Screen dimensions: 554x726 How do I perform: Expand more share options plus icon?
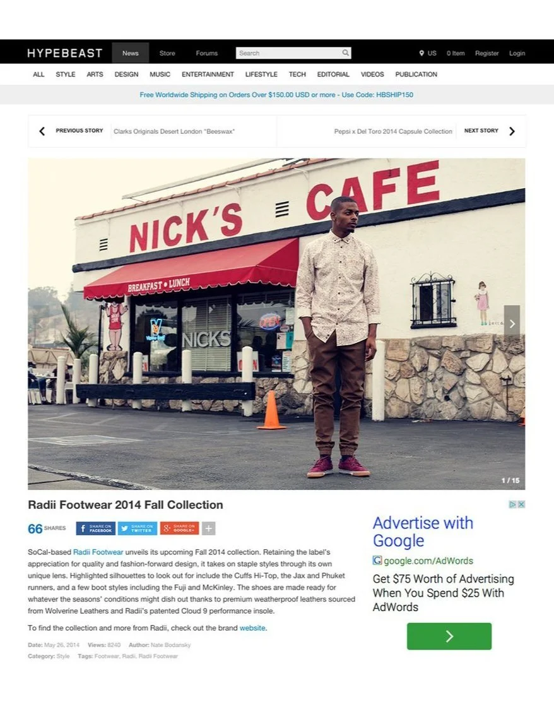208,528
